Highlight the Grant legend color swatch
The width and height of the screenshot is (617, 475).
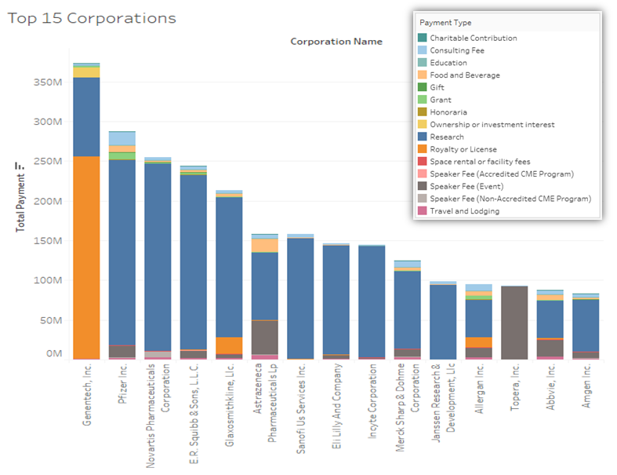[x=423, y=100]
